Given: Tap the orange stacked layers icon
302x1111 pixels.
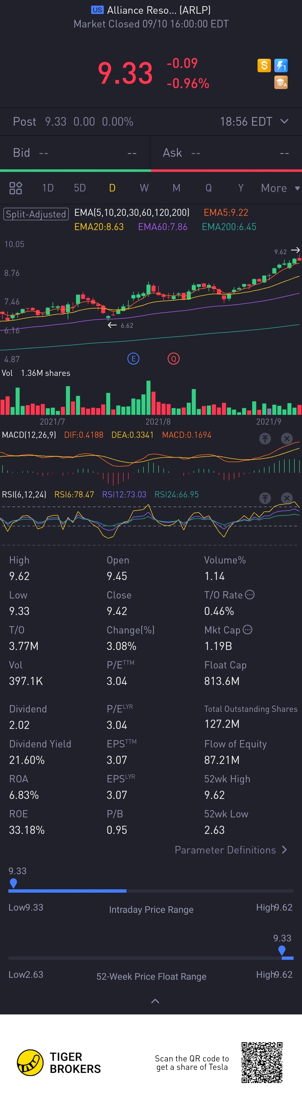Looking at the screenshot, I should pos(281,82).
